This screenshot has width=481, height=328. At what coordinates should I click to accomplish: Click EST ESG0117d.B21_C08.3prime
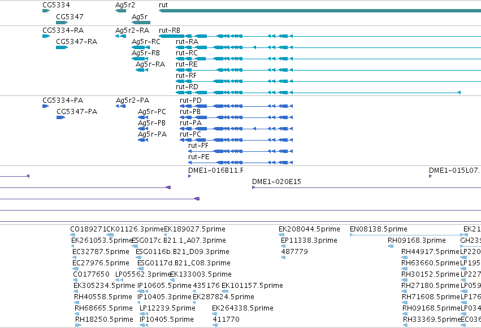pyautogui.click(x=184, y=264)
